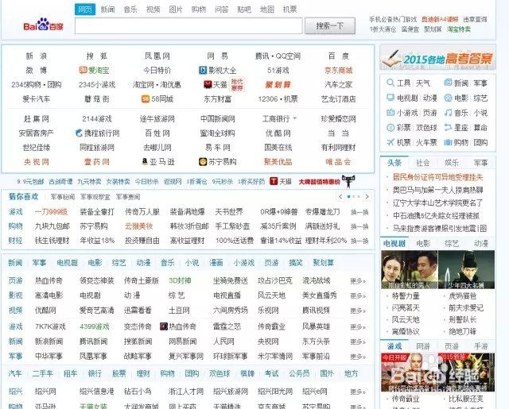Open the 淘宝特卖 green link

[x=459, y=29]
